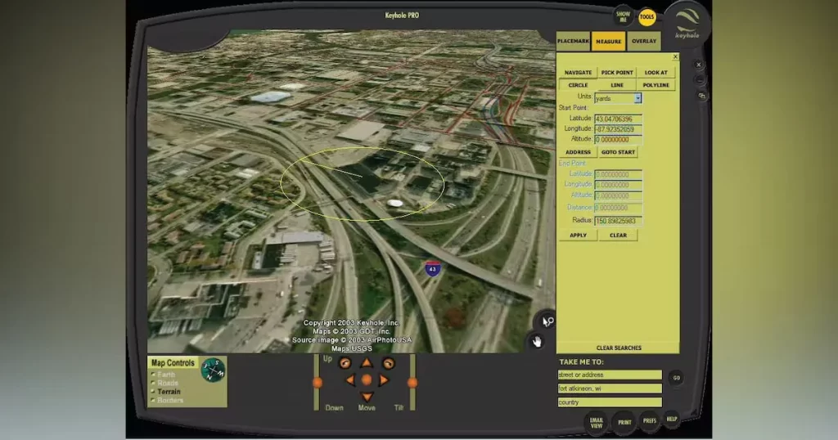
Task: Toggle the Roads checkbox
Action: pos(153,384)
